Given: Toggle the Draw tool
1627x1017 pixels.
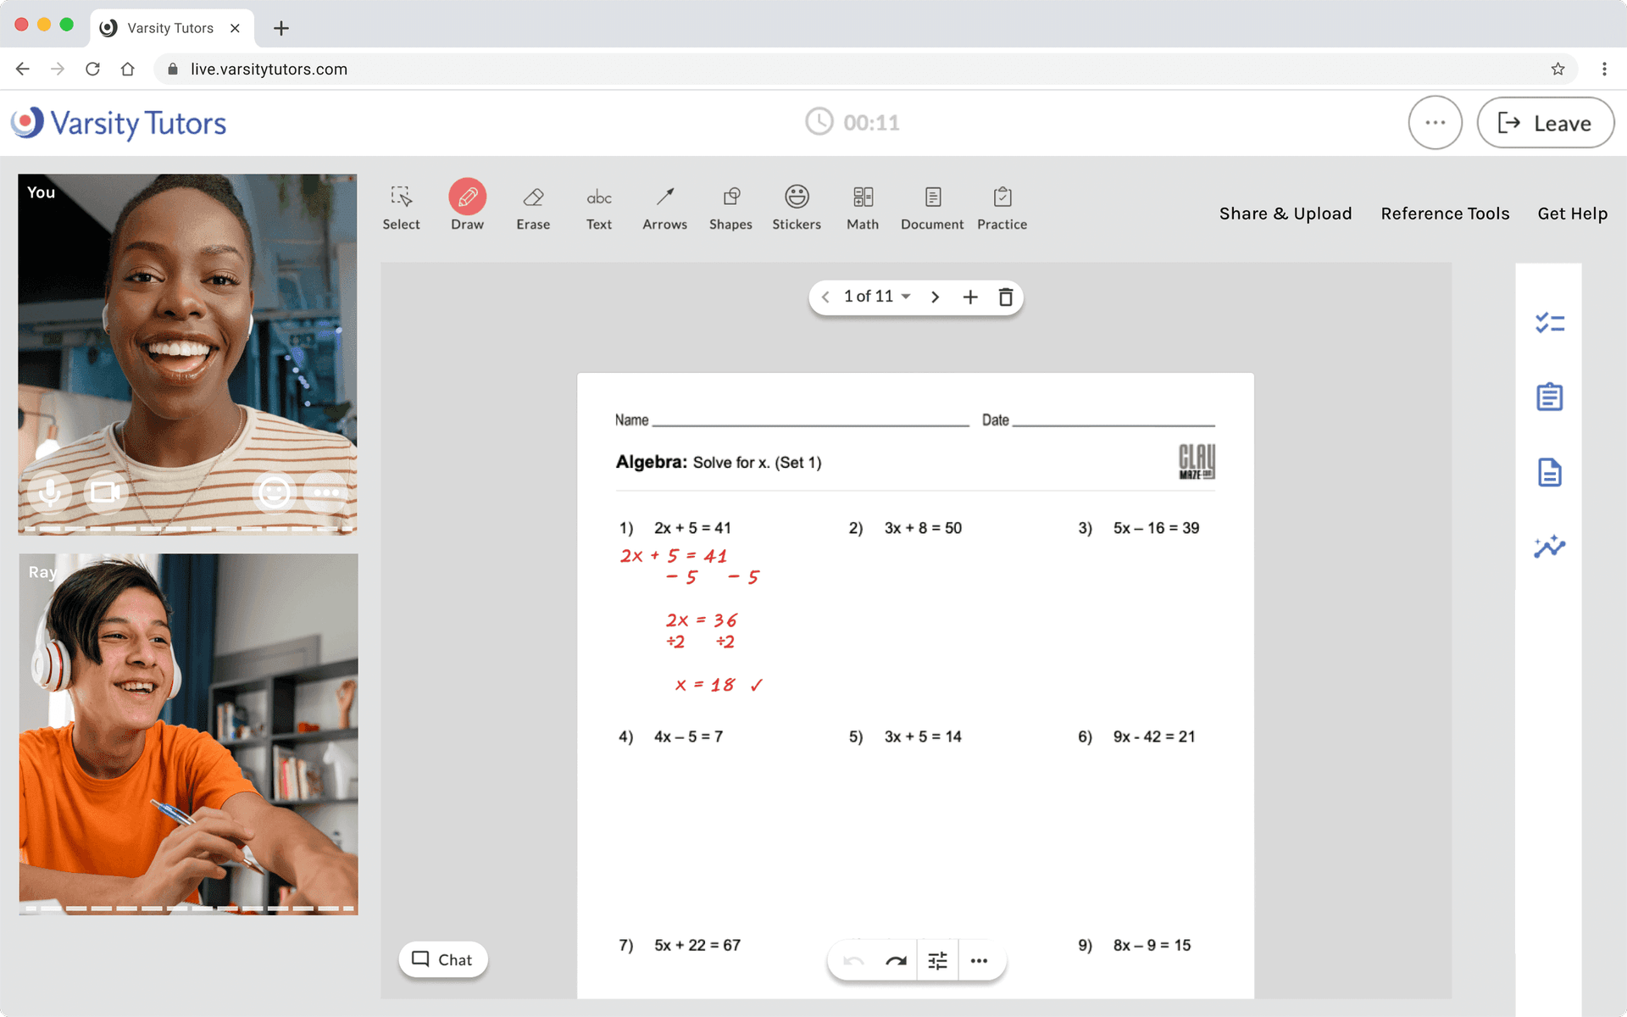Looking at the screenshot, I should tap(467, 208).
